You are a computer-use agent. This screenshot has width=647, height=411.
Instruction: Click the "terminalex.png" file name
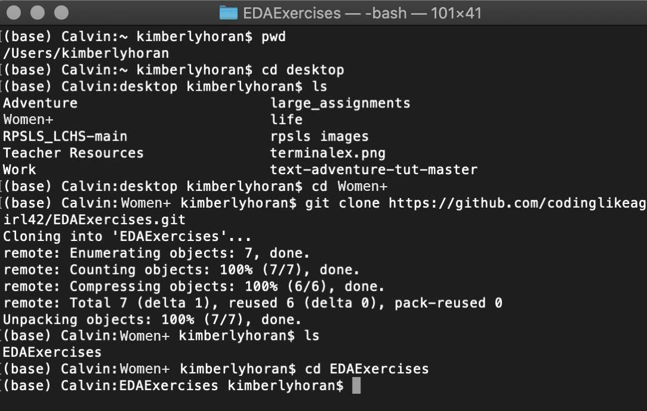point(328,153)
